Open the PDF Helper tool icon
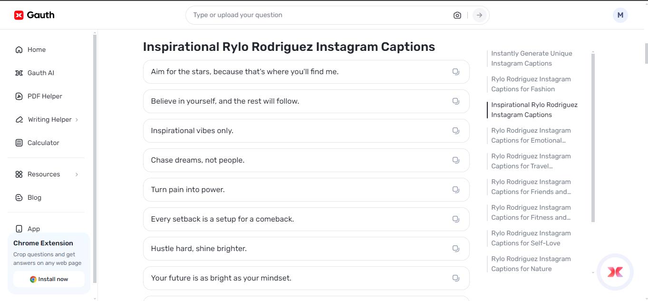Viewport: 648px width, 301px height. click(19, 96)
